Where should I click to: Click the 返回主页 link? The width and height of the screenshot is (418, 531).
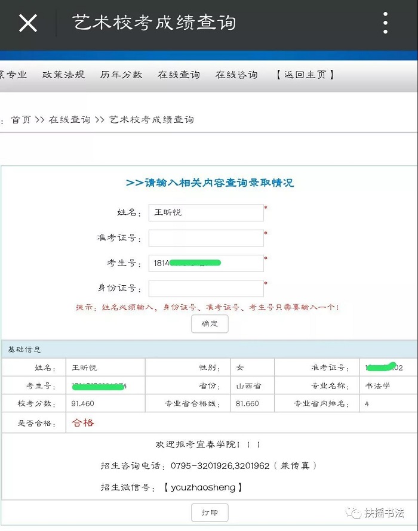305,75
